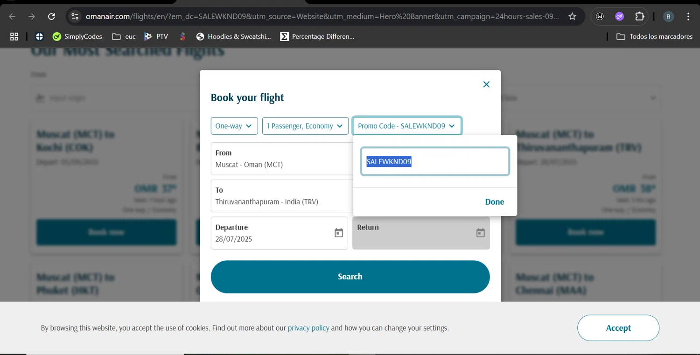Click the W extension icon in toolbar
700x355 pixels.
(x=600, y=16)
